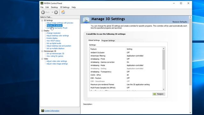Click the Back navigation arrow icon
Viewport: 204px width, 115px height.
coord(43,12)
